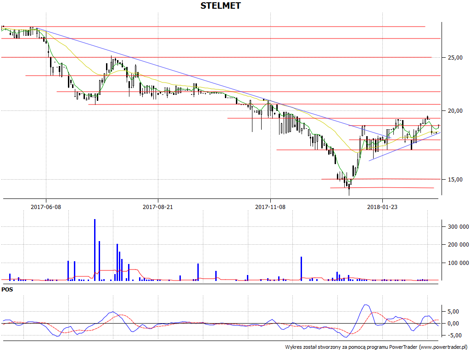The image size is (470, 352).
Task: Select the 2017-08-21 date label
Action: (158, 207)
